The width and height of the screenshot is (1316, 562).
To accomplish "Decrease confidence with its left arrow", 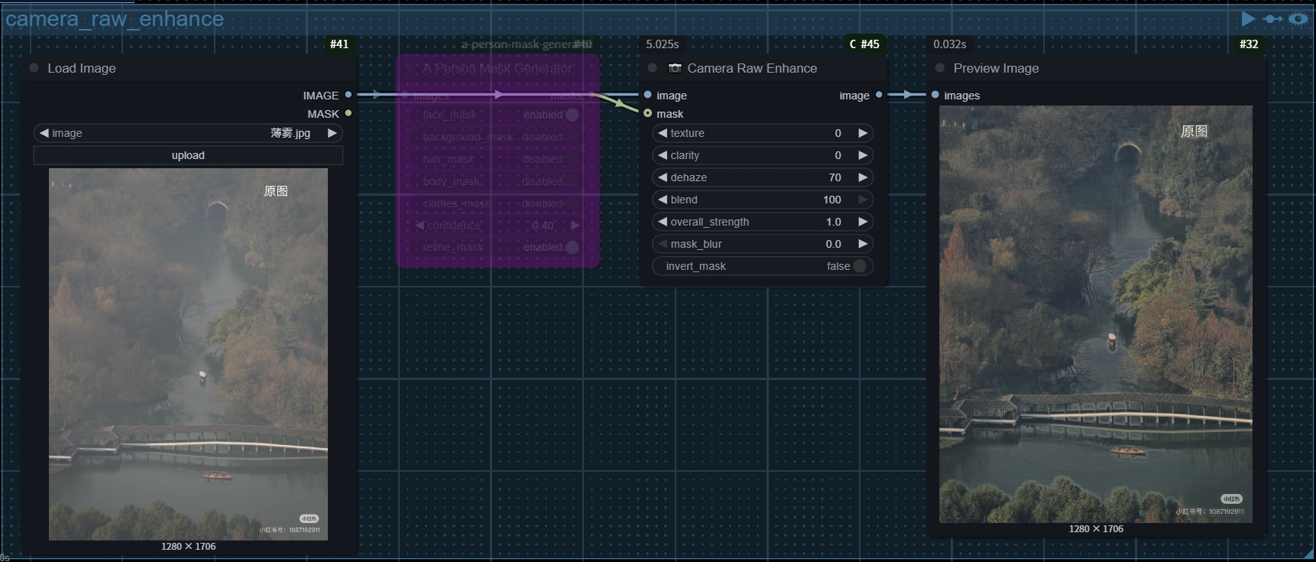I will click(x=420, y=226).
